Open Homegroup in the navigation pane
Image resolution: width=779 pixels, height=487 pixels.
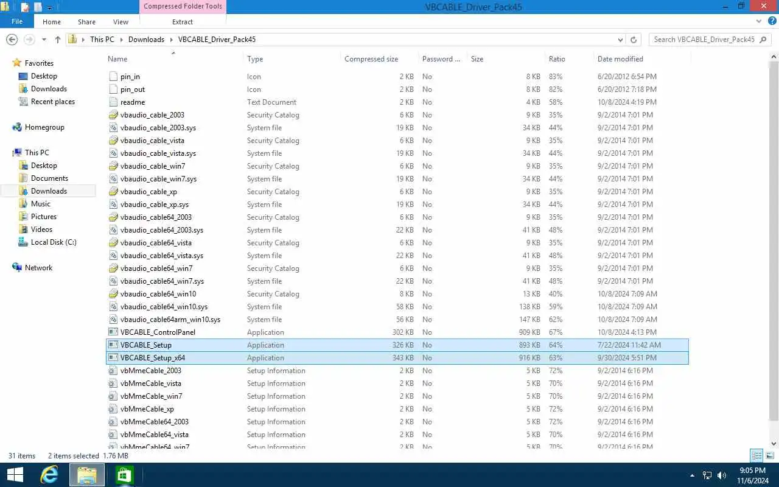point(44,127)
